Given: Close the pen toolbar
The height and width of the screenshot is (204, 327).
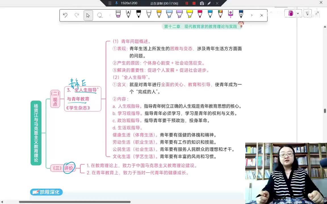Looking at the screenshot, I should [x=261, y=15].
